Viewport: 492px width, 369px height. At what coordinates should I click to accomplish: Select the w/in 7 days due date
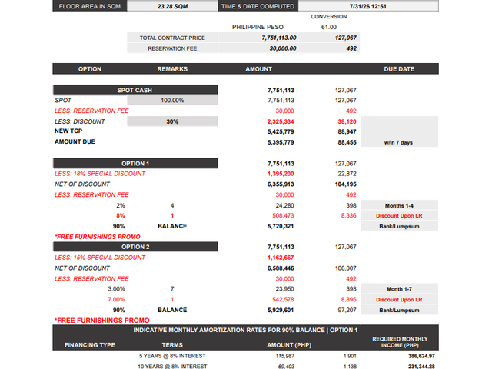pyautogui.click(x=398, y=143)
